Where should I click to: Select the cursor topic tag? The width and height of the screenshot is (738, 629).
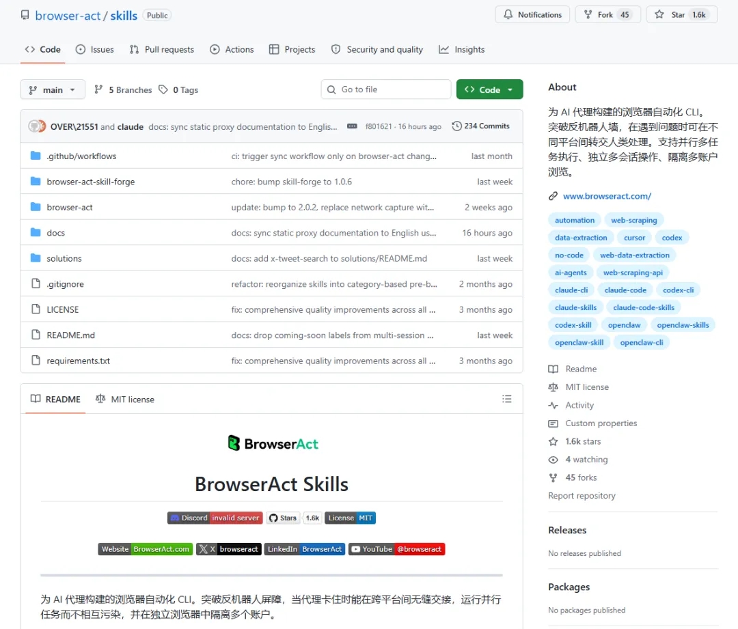tap(634, 238)
